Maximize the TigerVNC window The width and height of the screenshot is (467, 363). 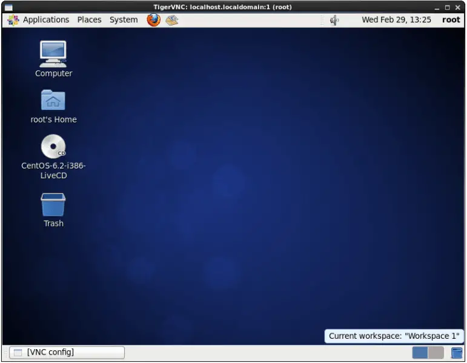pyautogui.click(x=448, y=7)
